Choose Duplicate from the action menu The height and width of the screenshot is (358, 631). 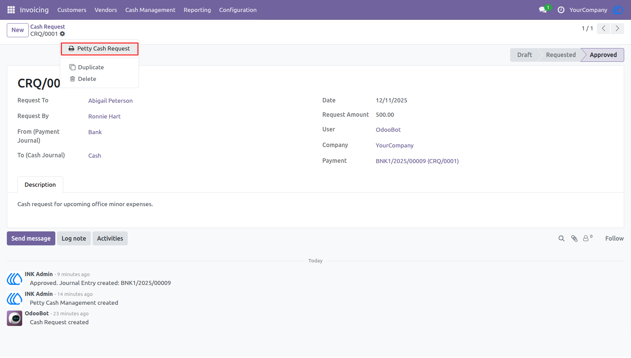click(99, 67)
